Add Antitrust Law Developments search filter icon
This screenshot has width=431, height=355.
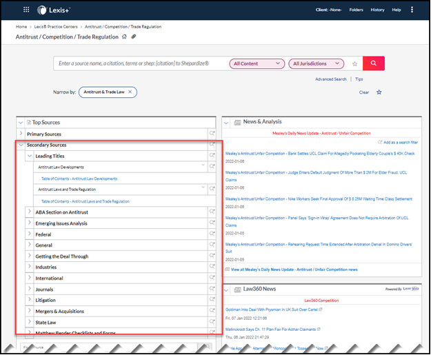pos(212,166)
